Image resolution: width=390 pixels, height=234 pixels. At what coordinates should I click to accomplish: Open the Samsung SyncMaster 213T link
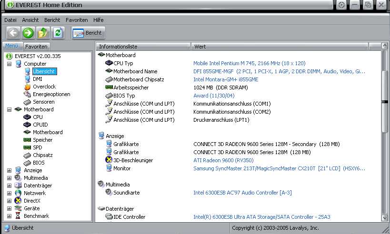[279, 168]
